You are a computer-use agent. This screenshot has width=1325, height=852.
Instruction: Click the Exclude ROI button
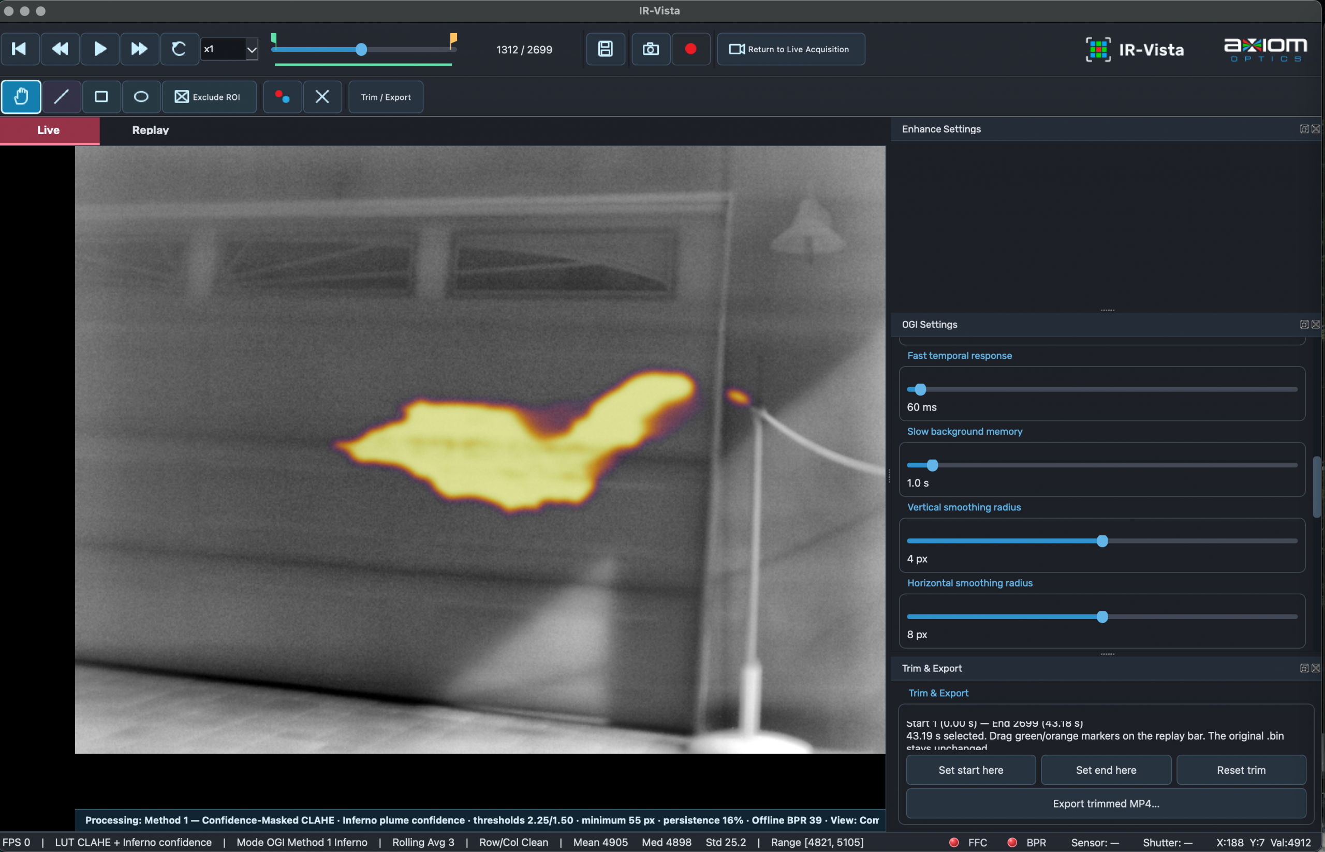tap(209, 97)
